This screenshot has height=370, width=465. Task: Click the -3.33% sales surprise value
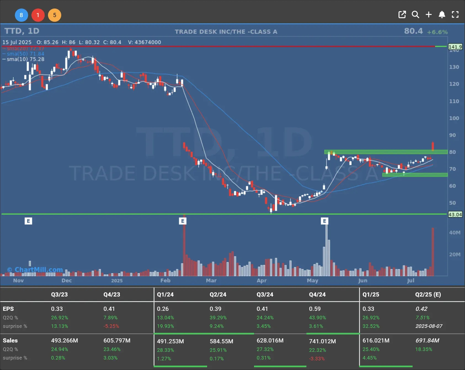click(x=317, y=359)
